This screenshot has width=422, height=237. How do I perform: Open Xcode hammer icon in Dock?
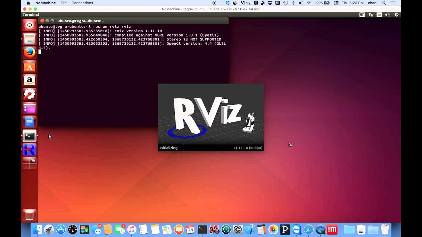[x=250, y=229]
